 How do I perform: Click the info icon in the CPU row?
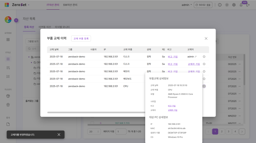coord(204,86)
